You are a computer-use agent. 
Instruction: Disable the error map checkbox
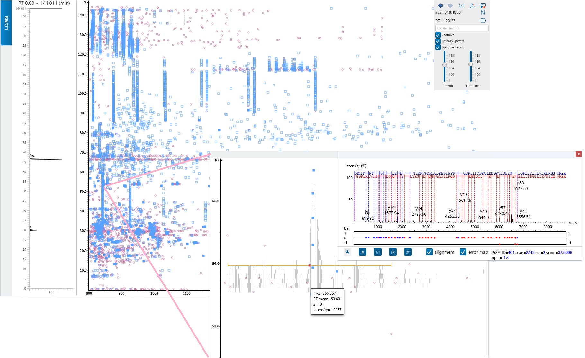(x=463, y=252)
